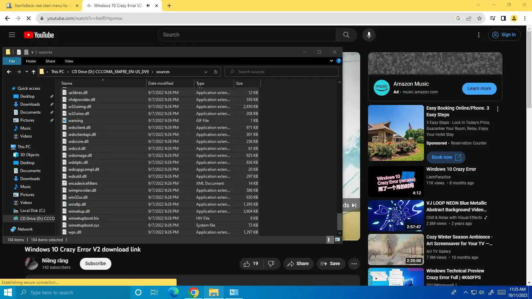Open Chrome tab search dropdown
The image size is (532, 299).
478,5
